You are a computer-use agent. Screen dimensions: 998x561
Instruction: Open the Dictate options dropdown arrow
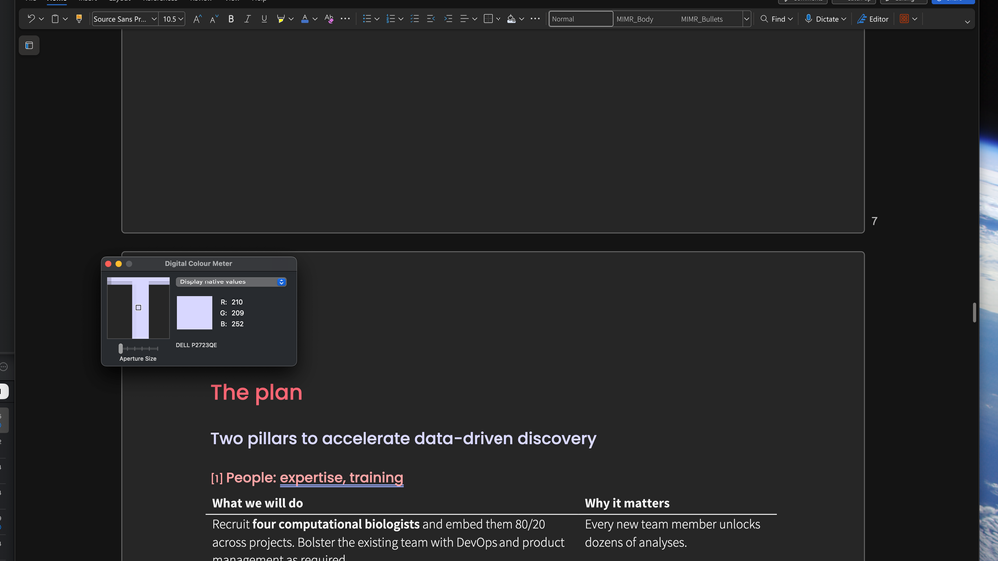(x=844, y=19)
